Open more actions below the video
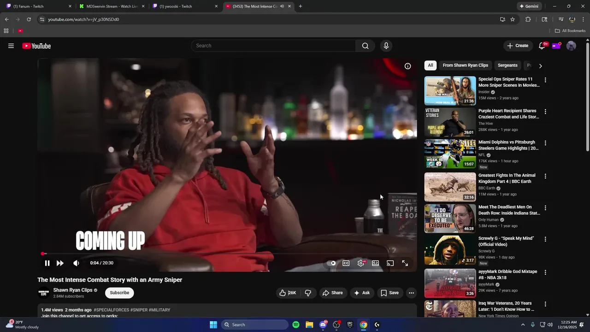The width and height of the screenshot is (590, 332). 411,293
